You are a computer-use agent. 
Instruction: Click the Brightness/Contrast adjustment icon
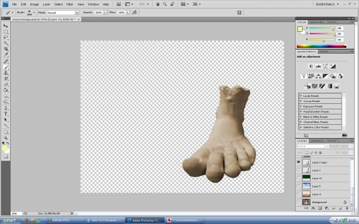click(311, 66)
